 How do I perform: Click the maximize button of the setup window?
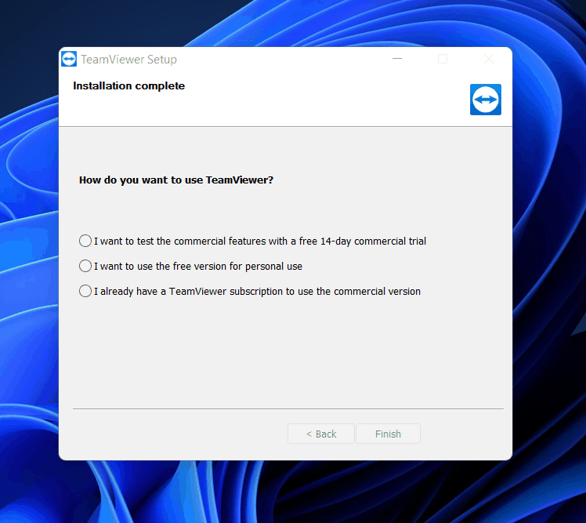tap(443, 59)
